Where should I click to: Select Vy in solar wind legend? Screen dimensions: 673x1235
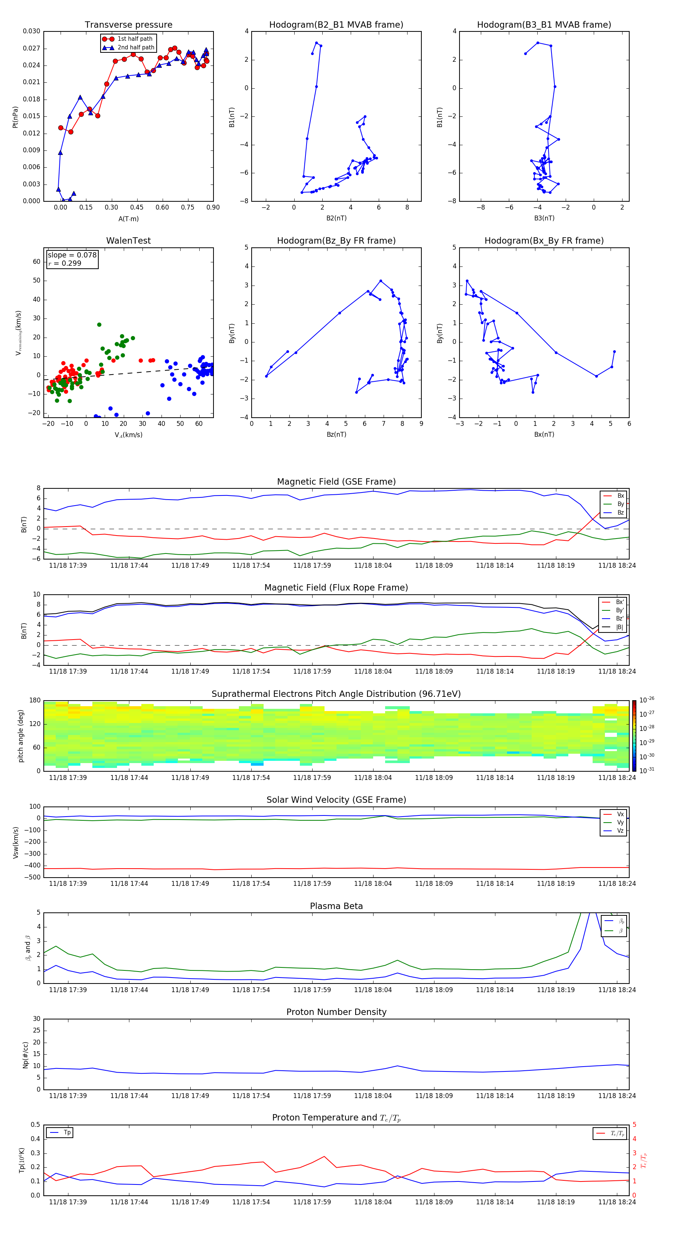[614, 822]
